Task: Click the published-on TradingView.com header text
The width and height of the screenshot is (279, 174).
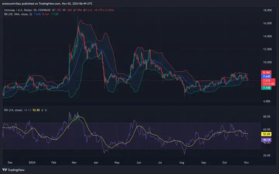Action: (x=47, y=3)
